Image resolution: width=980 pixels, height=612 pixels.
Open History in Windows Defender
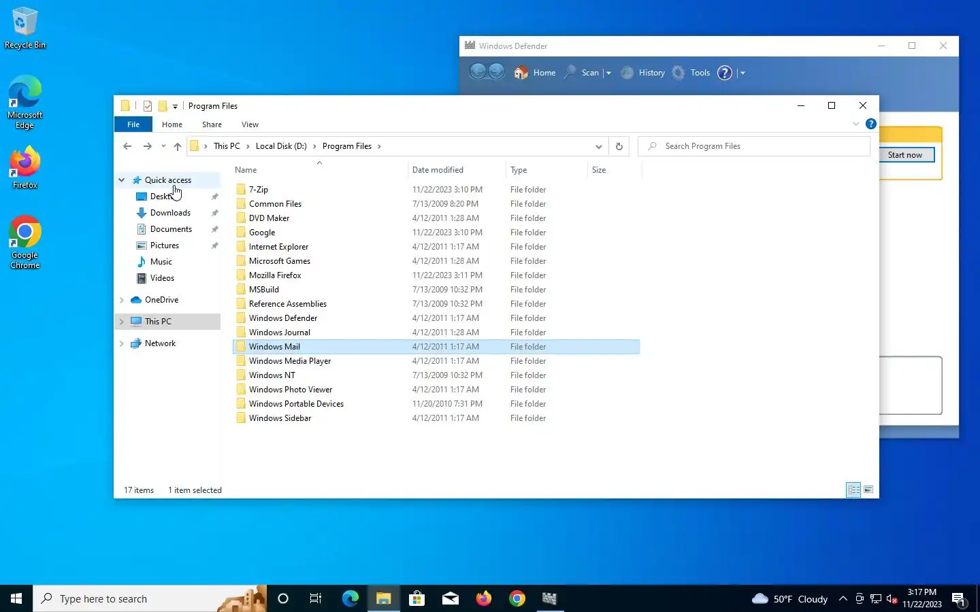tap(643, 73)
